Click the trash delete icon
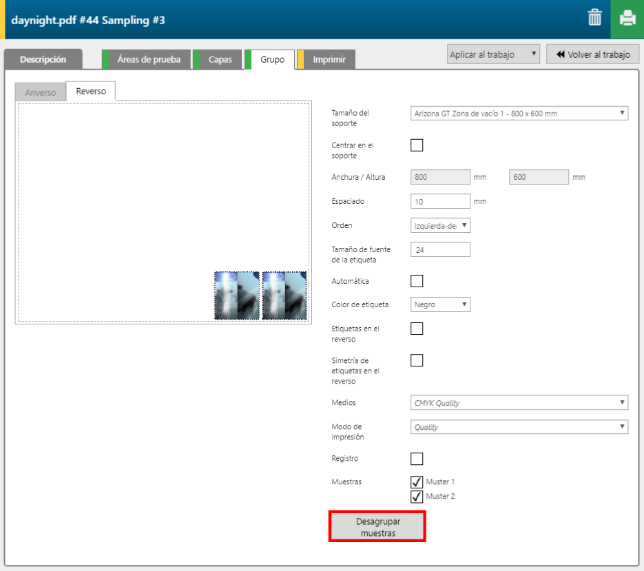The width and height of the screenshot is (644, 571). [594, 19]
